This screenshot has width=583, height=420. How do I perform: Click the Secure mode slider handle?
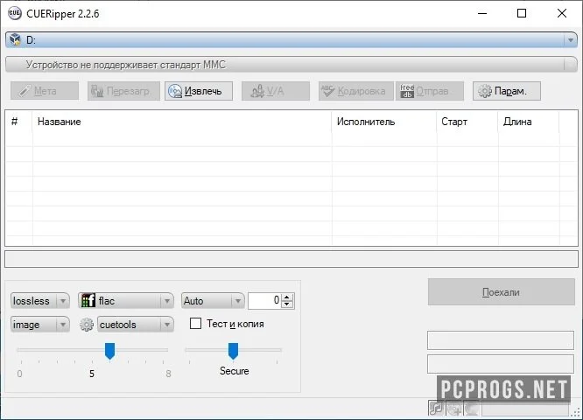[x=233, y=351]
